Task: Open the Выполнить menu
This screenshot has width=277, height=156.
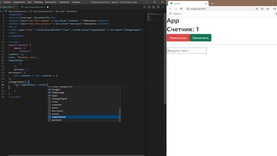Action: (x=51, y=2)
